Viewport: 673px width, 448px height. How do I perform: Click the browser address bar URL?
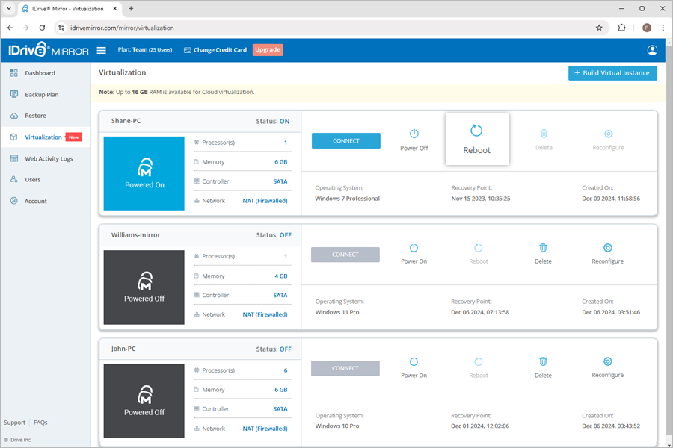pos(122,28)
